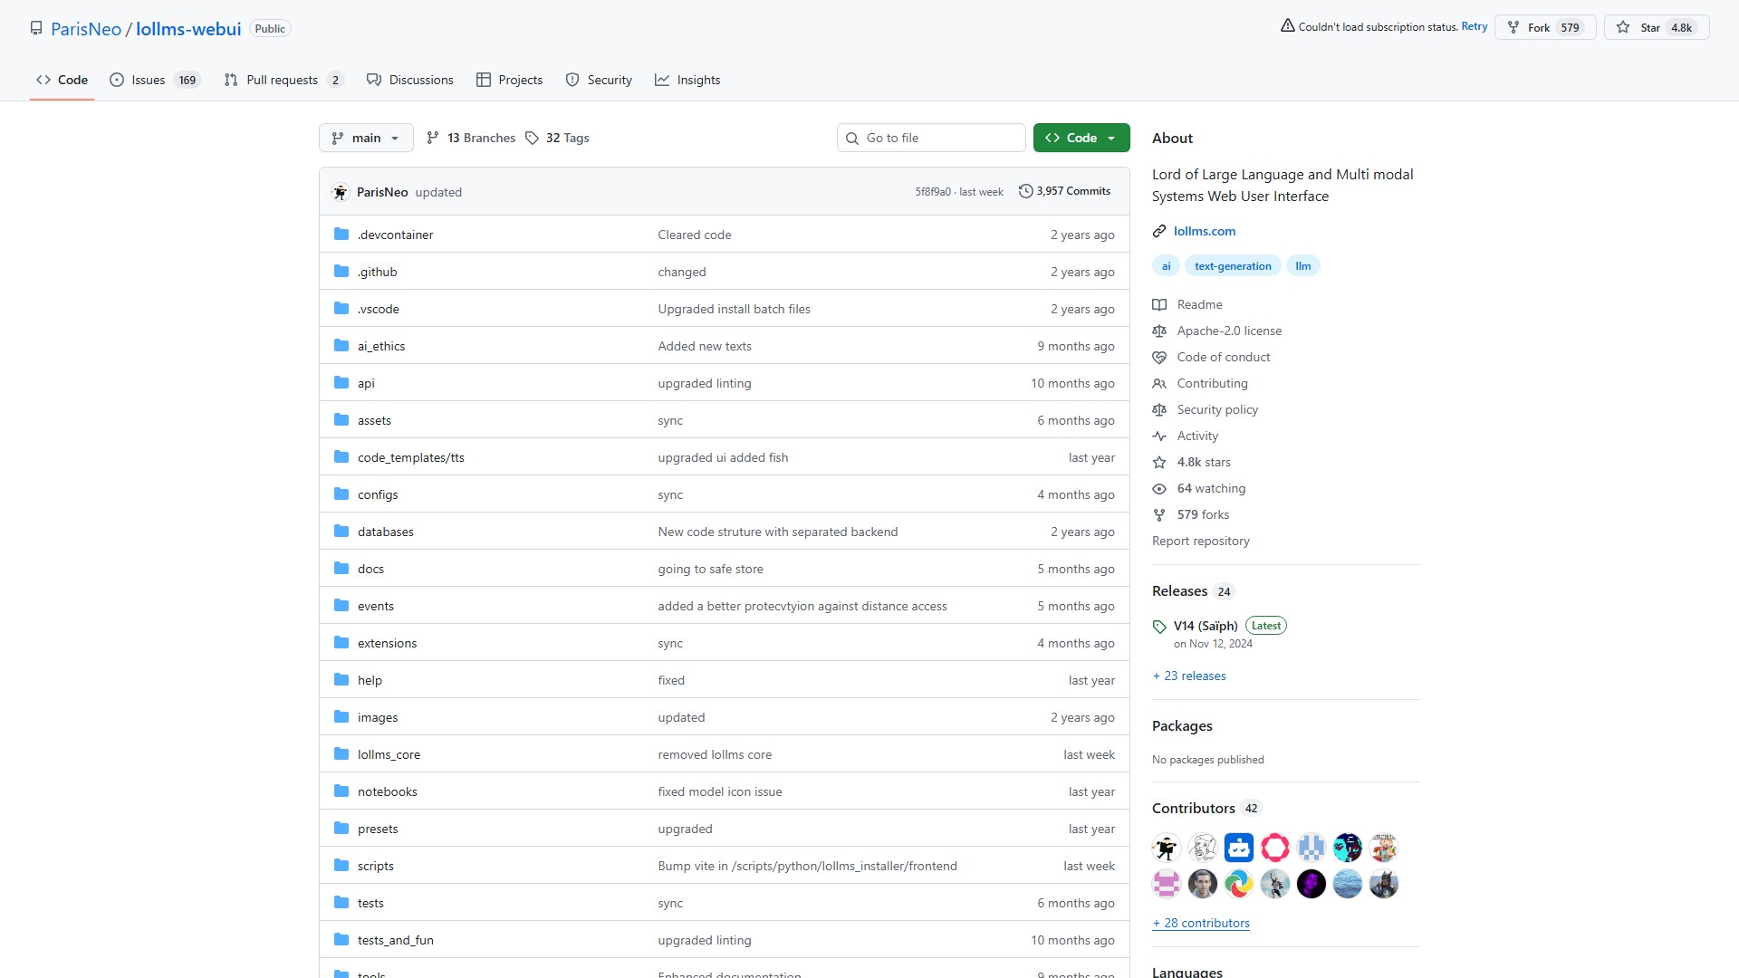The image size is (1739, 978).
Task: Click the Star button icon
Action: [x=1623, y=27]
